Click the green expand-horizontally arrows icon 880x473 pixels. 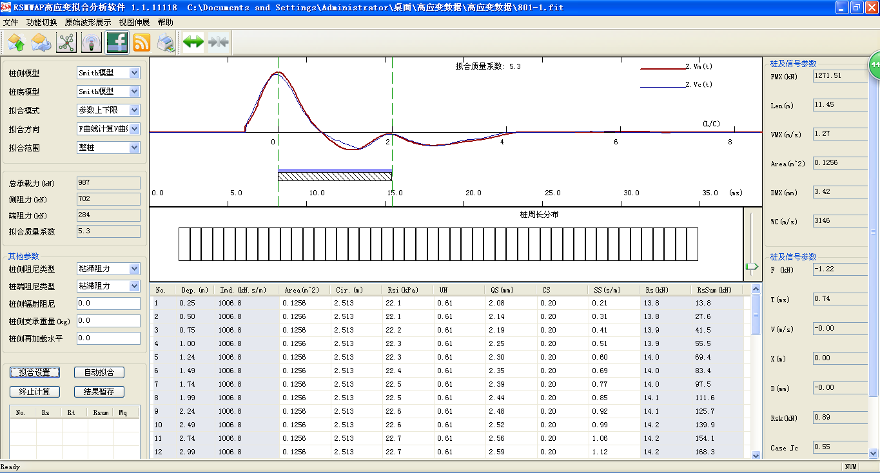click(193, 43)
